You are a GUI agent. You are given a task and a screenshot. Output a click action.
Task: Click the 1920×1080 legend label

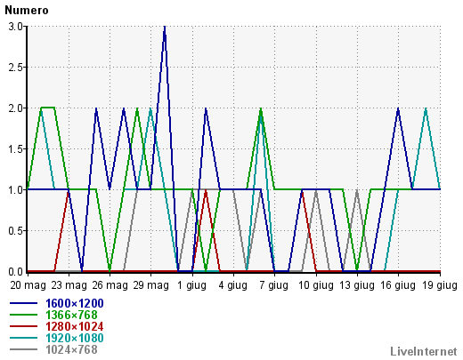click(75, 338)
